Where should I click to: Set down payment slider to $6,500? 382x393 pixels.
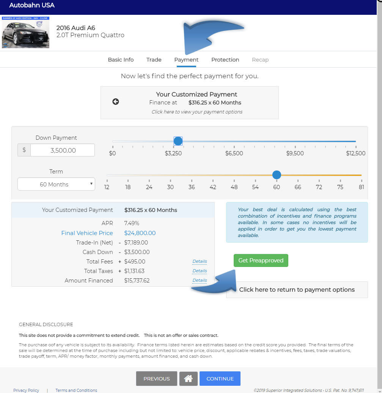point(234,141)
